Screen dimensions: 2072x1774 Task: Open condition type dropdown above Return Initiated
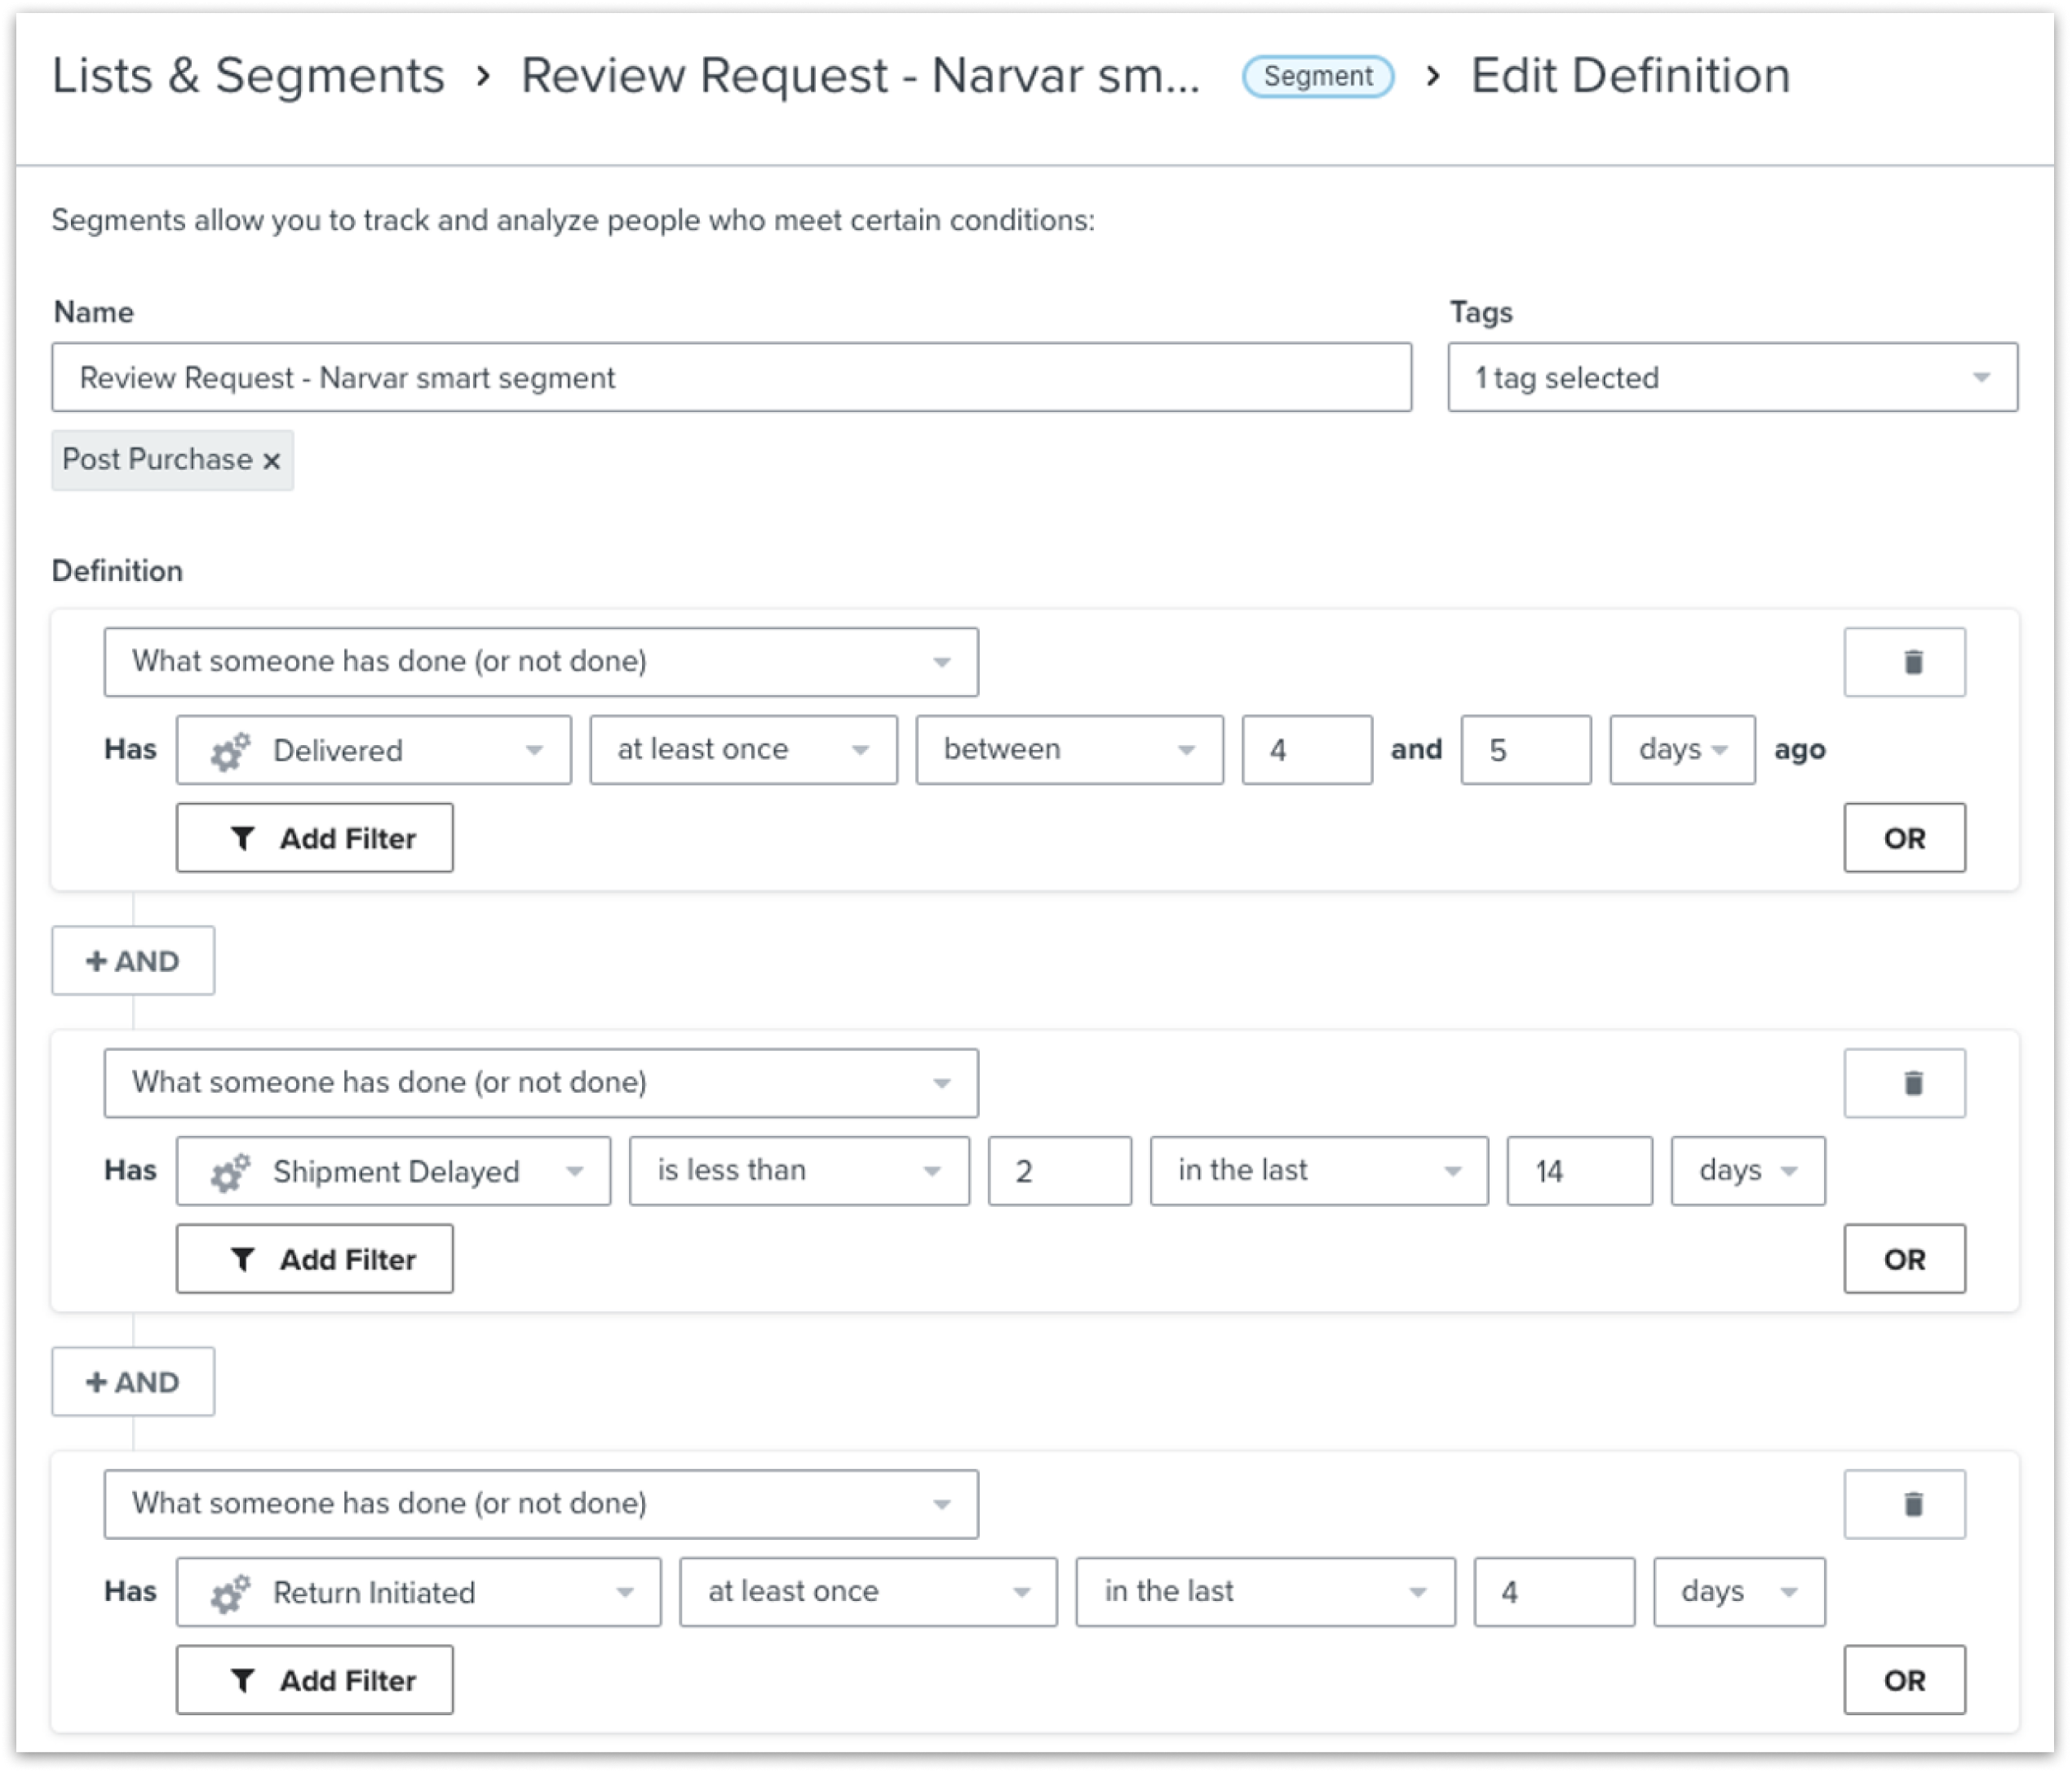point(540,1504)
